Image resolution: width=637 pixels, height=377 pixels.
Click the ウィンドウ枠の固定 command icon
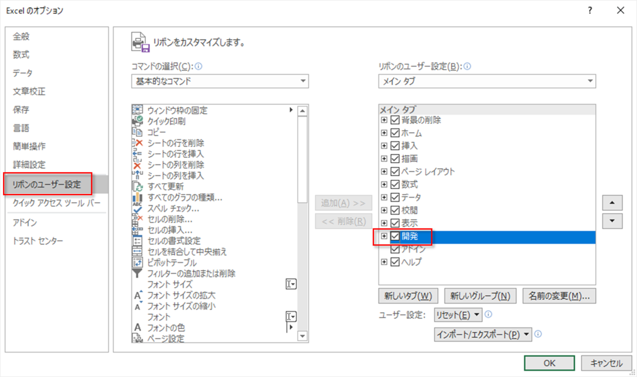click(137, 110)
